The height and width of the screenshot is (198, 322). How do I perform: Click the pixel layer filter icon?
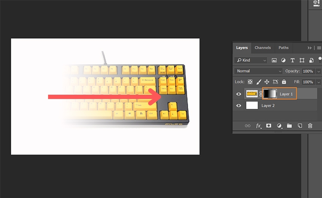point(274,60)
